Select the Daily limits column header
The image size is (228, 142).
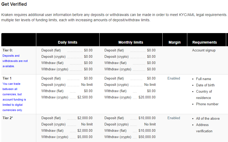[x=68, y=42]
